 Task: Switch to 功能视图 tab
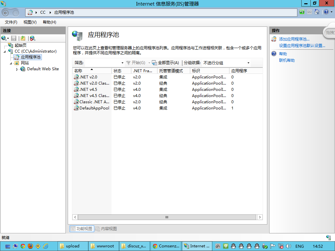click(x=82, y=228)
